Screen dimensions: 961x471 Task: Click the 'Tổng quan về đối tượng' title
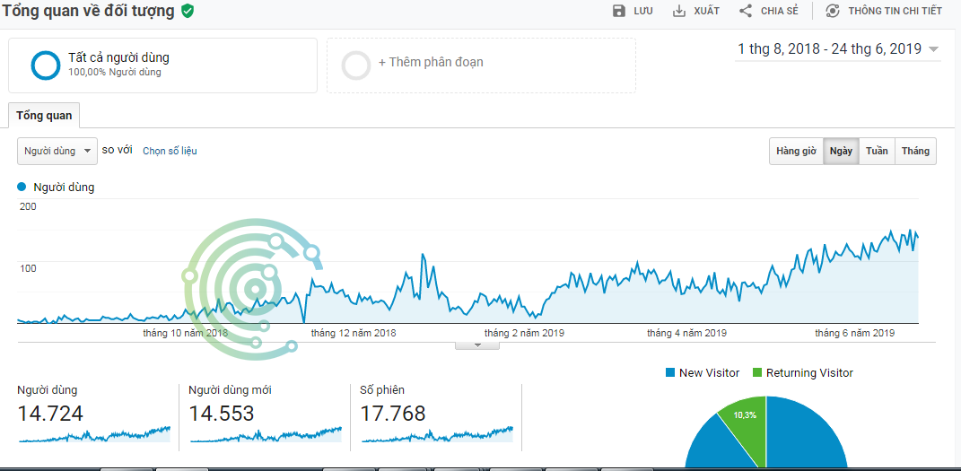(90, 11)
